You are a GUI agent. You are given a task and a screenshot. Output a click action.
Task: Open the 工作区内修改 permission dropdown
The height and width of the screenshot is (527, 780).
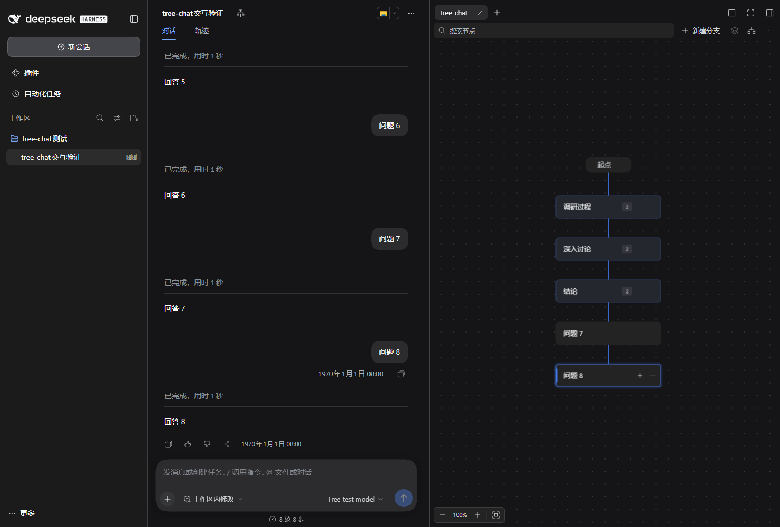tap(213, 499)
